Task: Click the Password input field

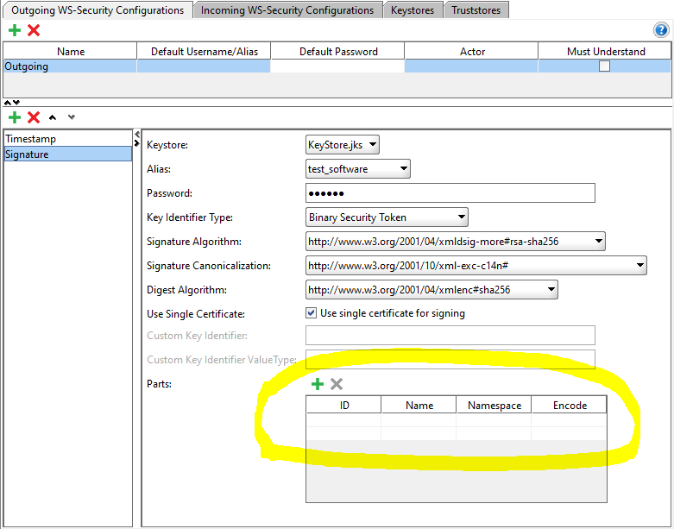Action: (x=450, y=193)
